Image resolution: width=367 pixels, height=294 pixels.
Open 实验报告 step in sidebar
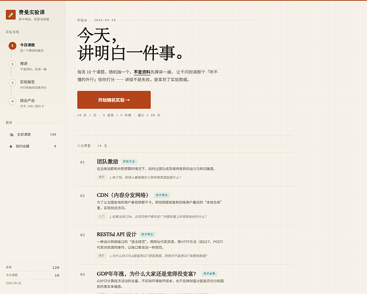coord(33,85)
